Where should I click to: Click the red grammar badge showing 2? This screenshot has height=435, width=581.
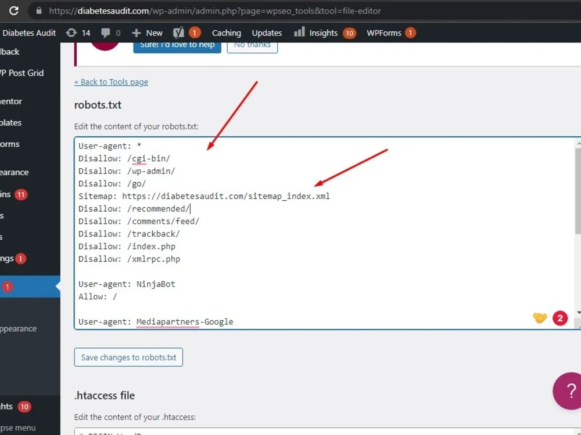560,318
